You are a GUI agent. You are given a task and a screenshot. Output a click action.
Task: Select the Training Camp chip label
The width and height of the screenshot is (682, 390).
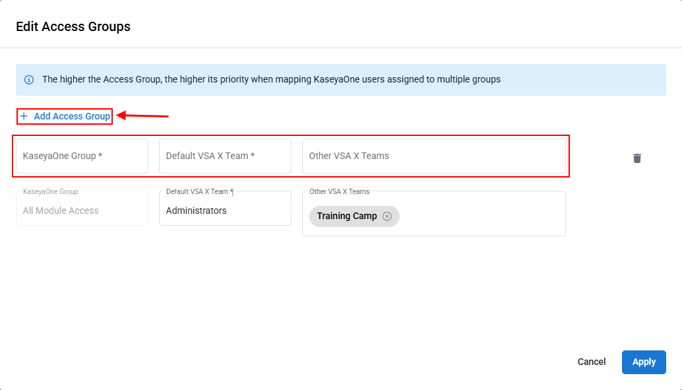tap(346, 216)
